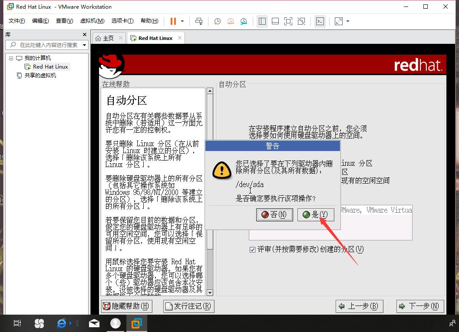
Task: Open the power options dropdown arrow
Action: (x=182, y=21)
